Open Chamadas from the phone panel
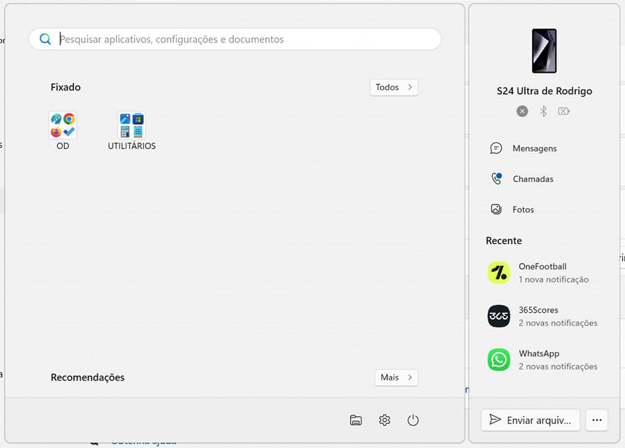This screenshot has height=448, width=625. coord(532,179)
